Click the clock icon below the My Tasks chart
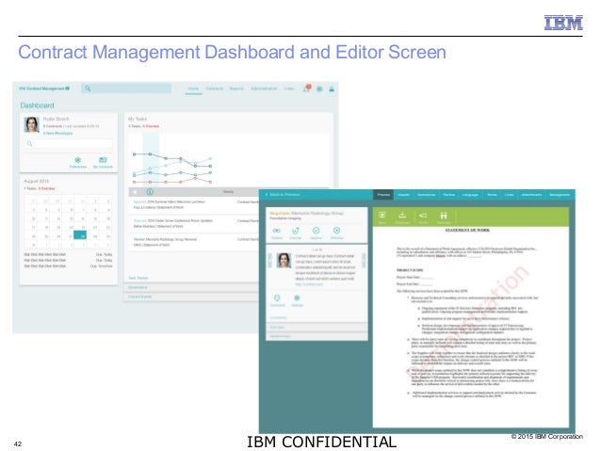Viewport: 601px width, 451px height. pyautogui.click(x=150, y=191)
